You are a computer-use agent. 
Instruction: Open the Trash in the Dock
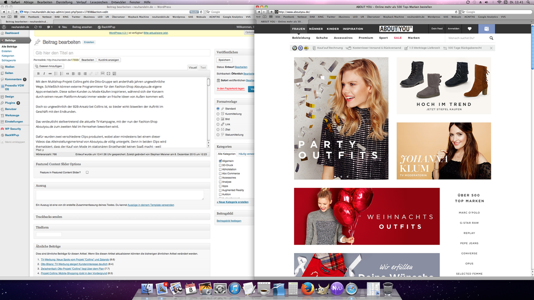[388, 289]
